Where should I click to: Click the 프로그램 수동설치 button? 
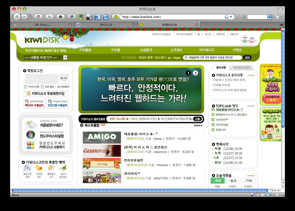(57, 103)
